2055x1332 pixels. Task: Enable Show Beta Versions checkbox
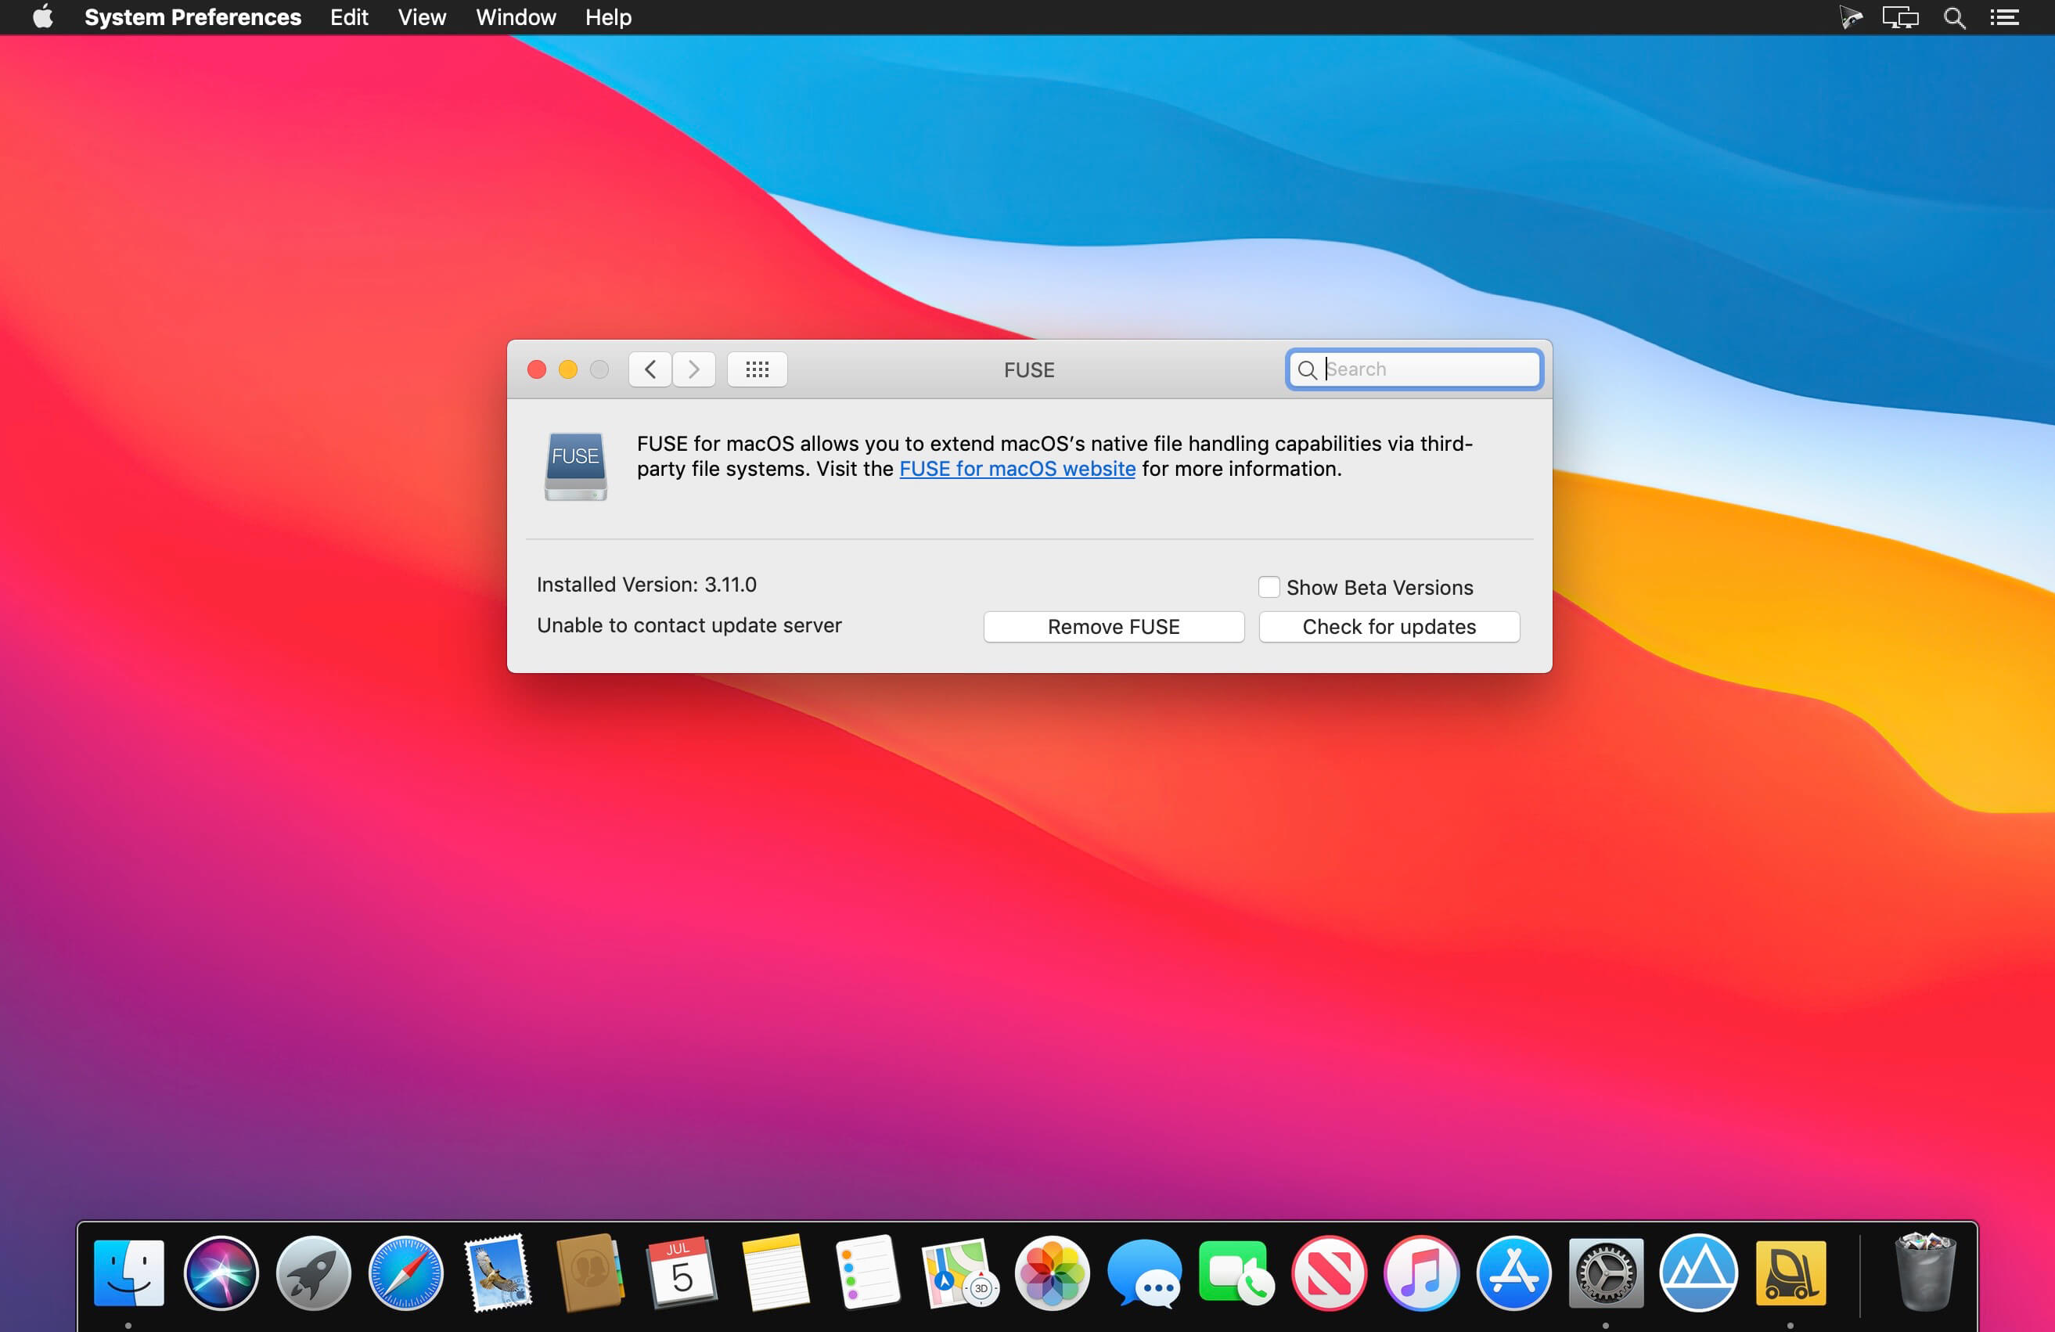(x=1269, y=587)
